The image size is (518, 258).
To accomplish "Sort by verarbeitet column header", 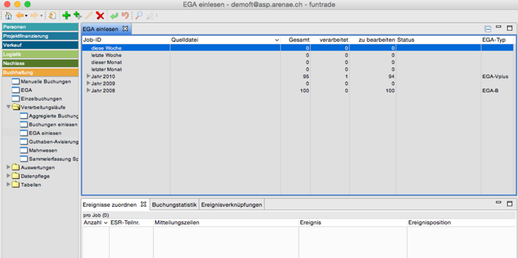I will point(330,40).
